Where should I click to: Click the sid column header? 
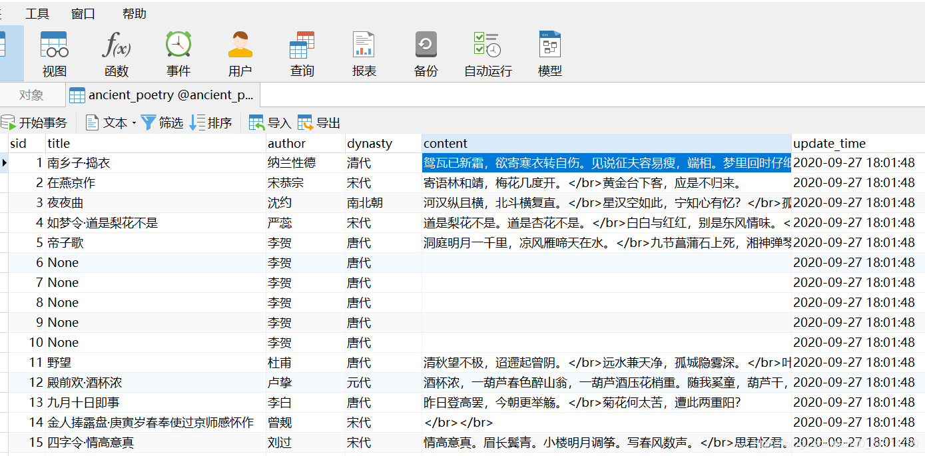(27, 143)
